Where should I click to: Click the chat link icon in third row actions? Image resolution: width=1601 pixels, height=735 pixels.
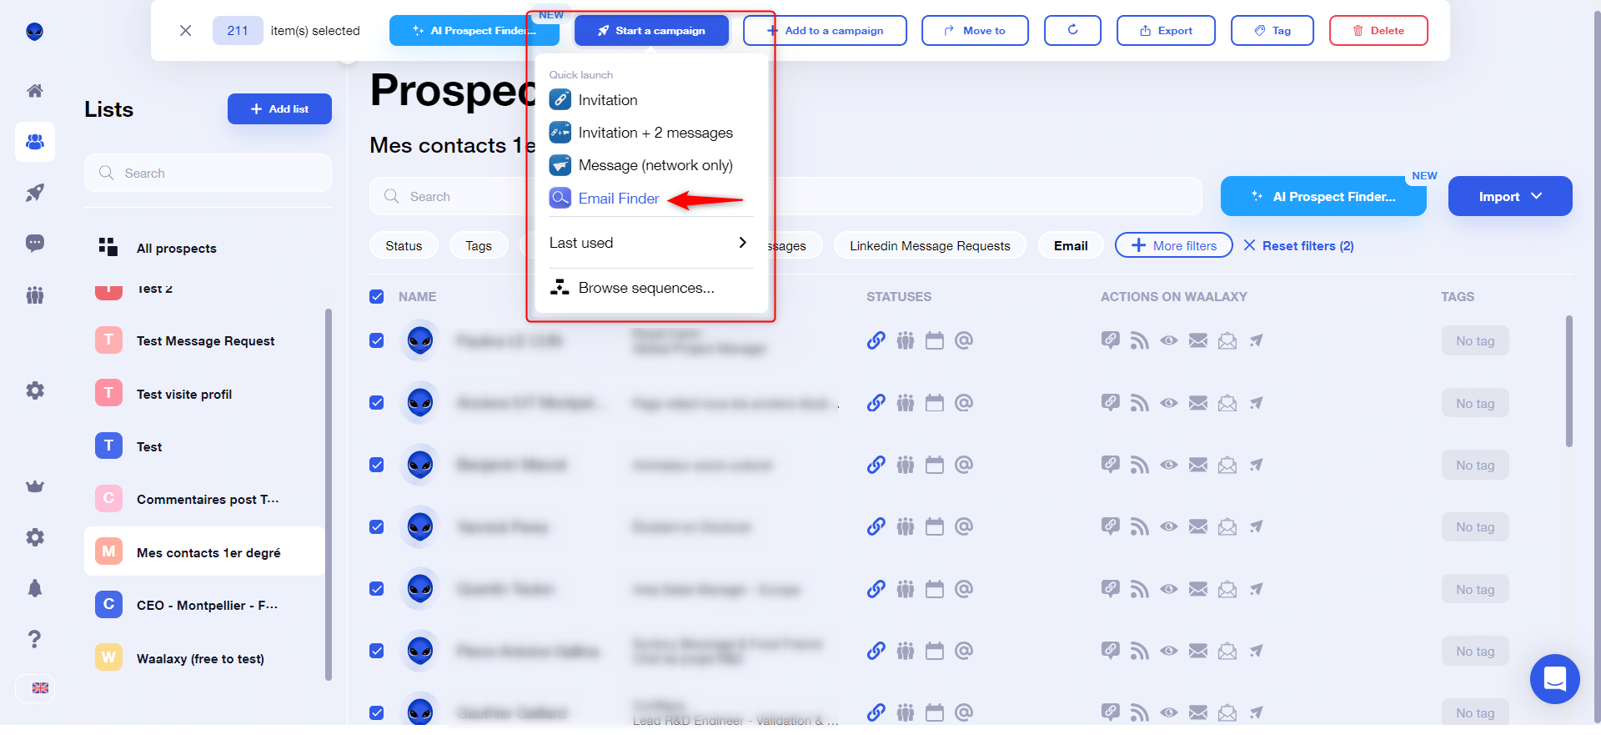(1110, 465)
